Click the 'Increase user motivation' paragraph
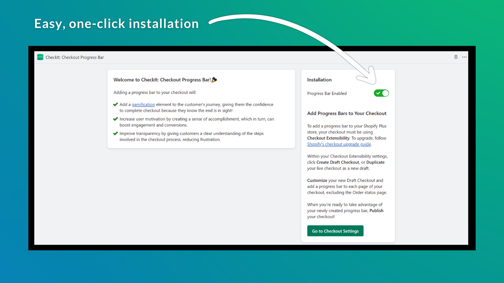The height and width of the screenshot is (283, 504). tap(197, 122)
